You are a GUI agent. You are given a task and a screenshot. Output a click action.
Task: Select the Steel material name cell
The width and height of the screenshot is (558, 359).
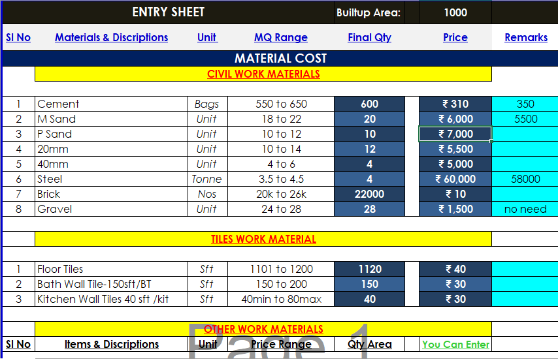click(111, 179)
